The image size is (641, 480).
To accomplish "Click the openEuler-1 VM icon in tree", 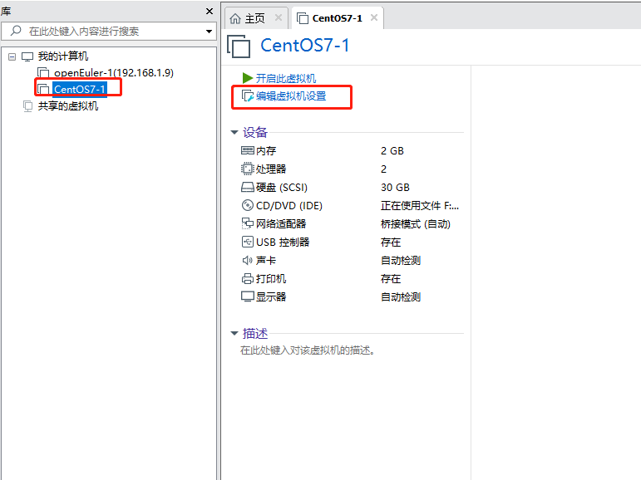I will coord(43,73).
